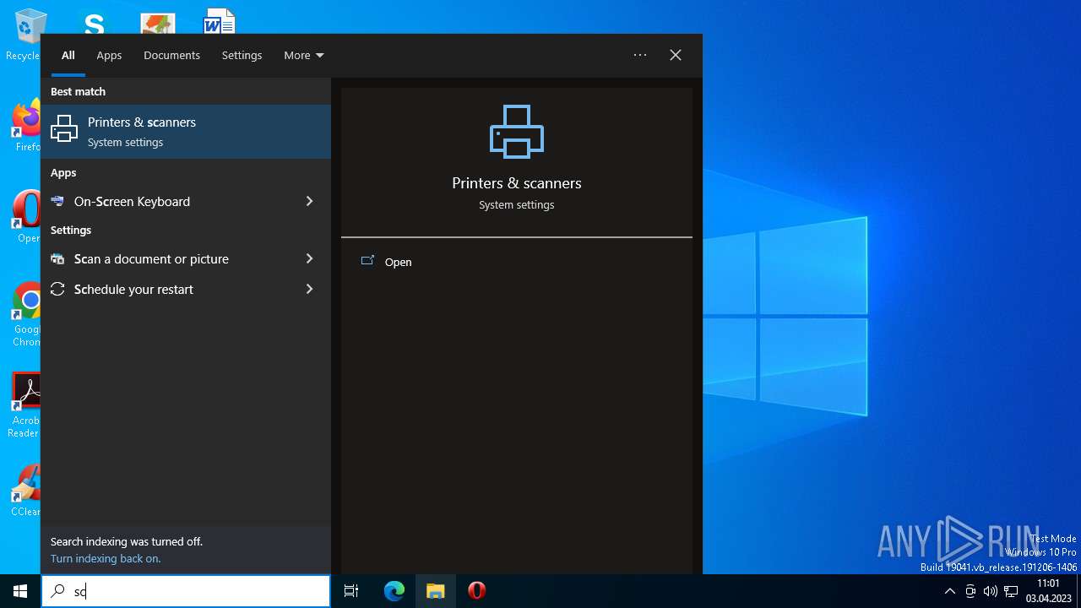Launch Microsoft Edge from the taskbar
This screenshot has height=608, width=1081.
click(x=394, y=591)
